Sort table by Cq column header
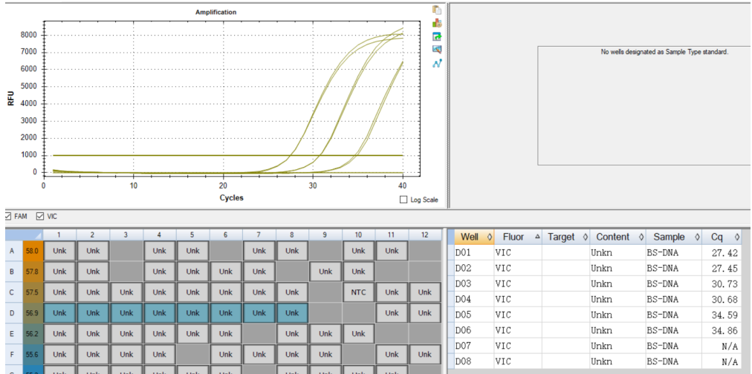Screen dimensions: 752x374 click(722, 237)
